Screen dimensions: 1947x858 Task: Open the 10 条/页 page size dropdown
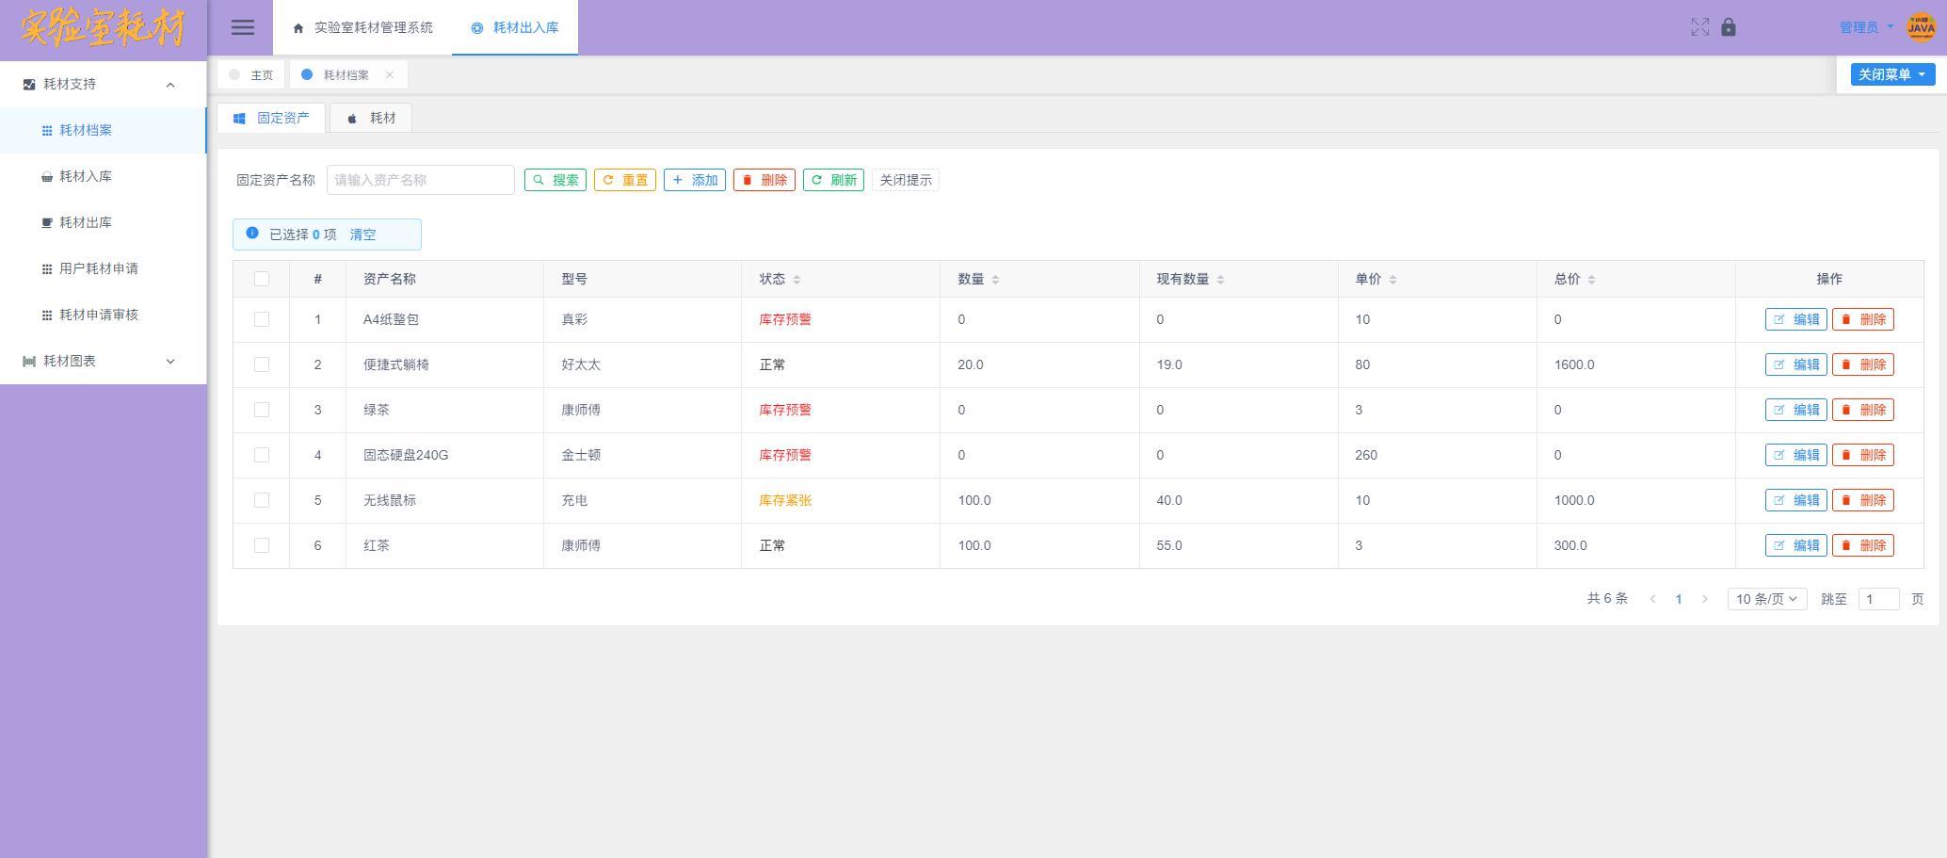(1766, 599)
